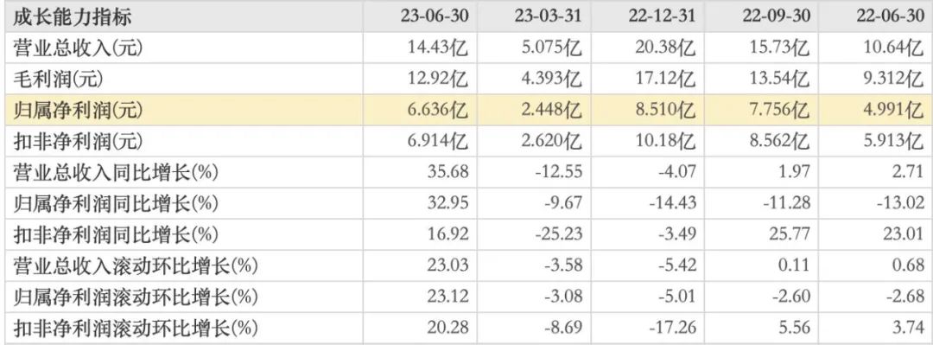The width and height of the screenshot is (933, 345).
Task: Select the highlighted 归属净利润(元) row label
Action: coord(78,110)
